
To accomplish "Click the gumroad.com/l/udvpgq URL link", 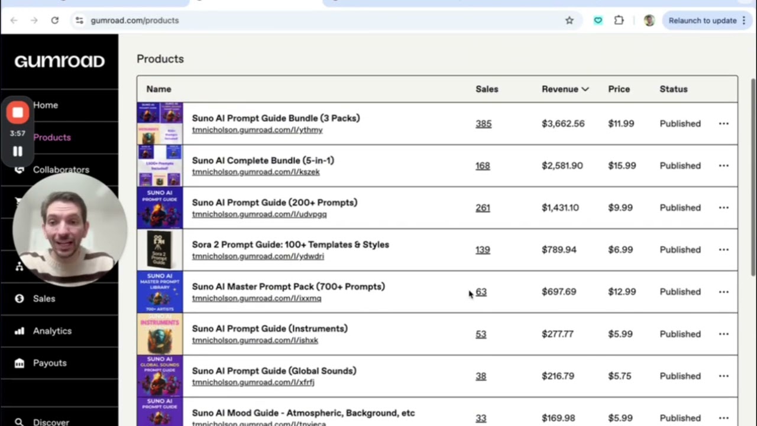I will click(x=259, y=214).
